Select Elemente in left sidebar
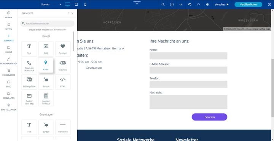Viewport: 274px width, 141px height. coord(9,38)
